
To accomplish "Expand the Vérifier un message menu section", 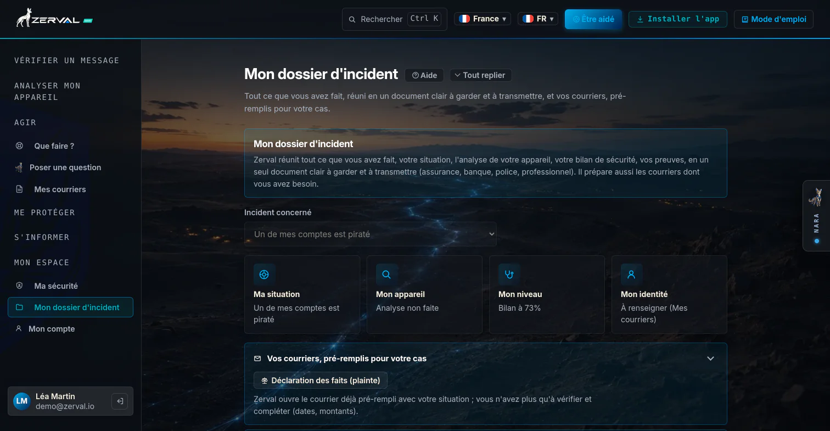I will coord(67,60).
